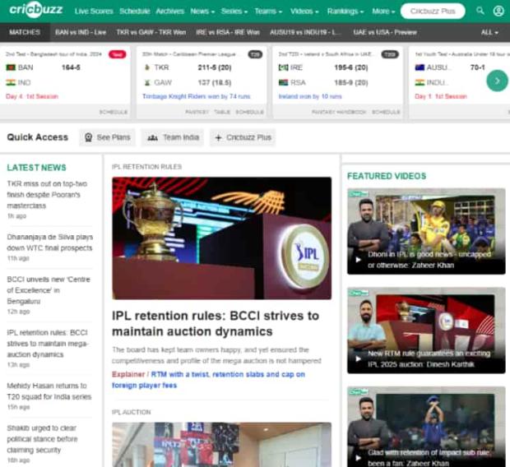This screenshot has height=467, width=510.
Task: Click the Cricbuzz logo
Action: (35, 10)
